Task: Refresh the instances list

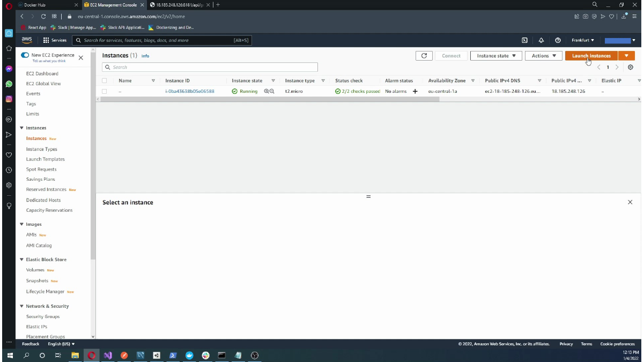Action: click(x=424, y=56)
